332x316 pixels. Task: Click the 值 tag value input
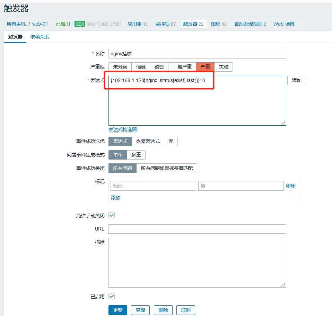pyautogui.click(x=241, y=186)
